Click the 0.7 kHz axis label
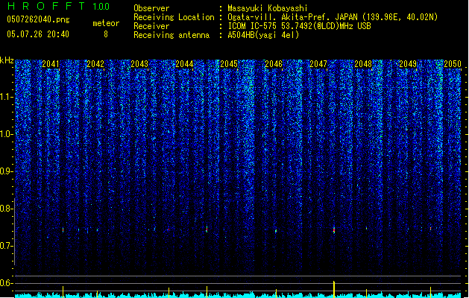This screenshot has width=469, height=298. [x=7, y=246]
